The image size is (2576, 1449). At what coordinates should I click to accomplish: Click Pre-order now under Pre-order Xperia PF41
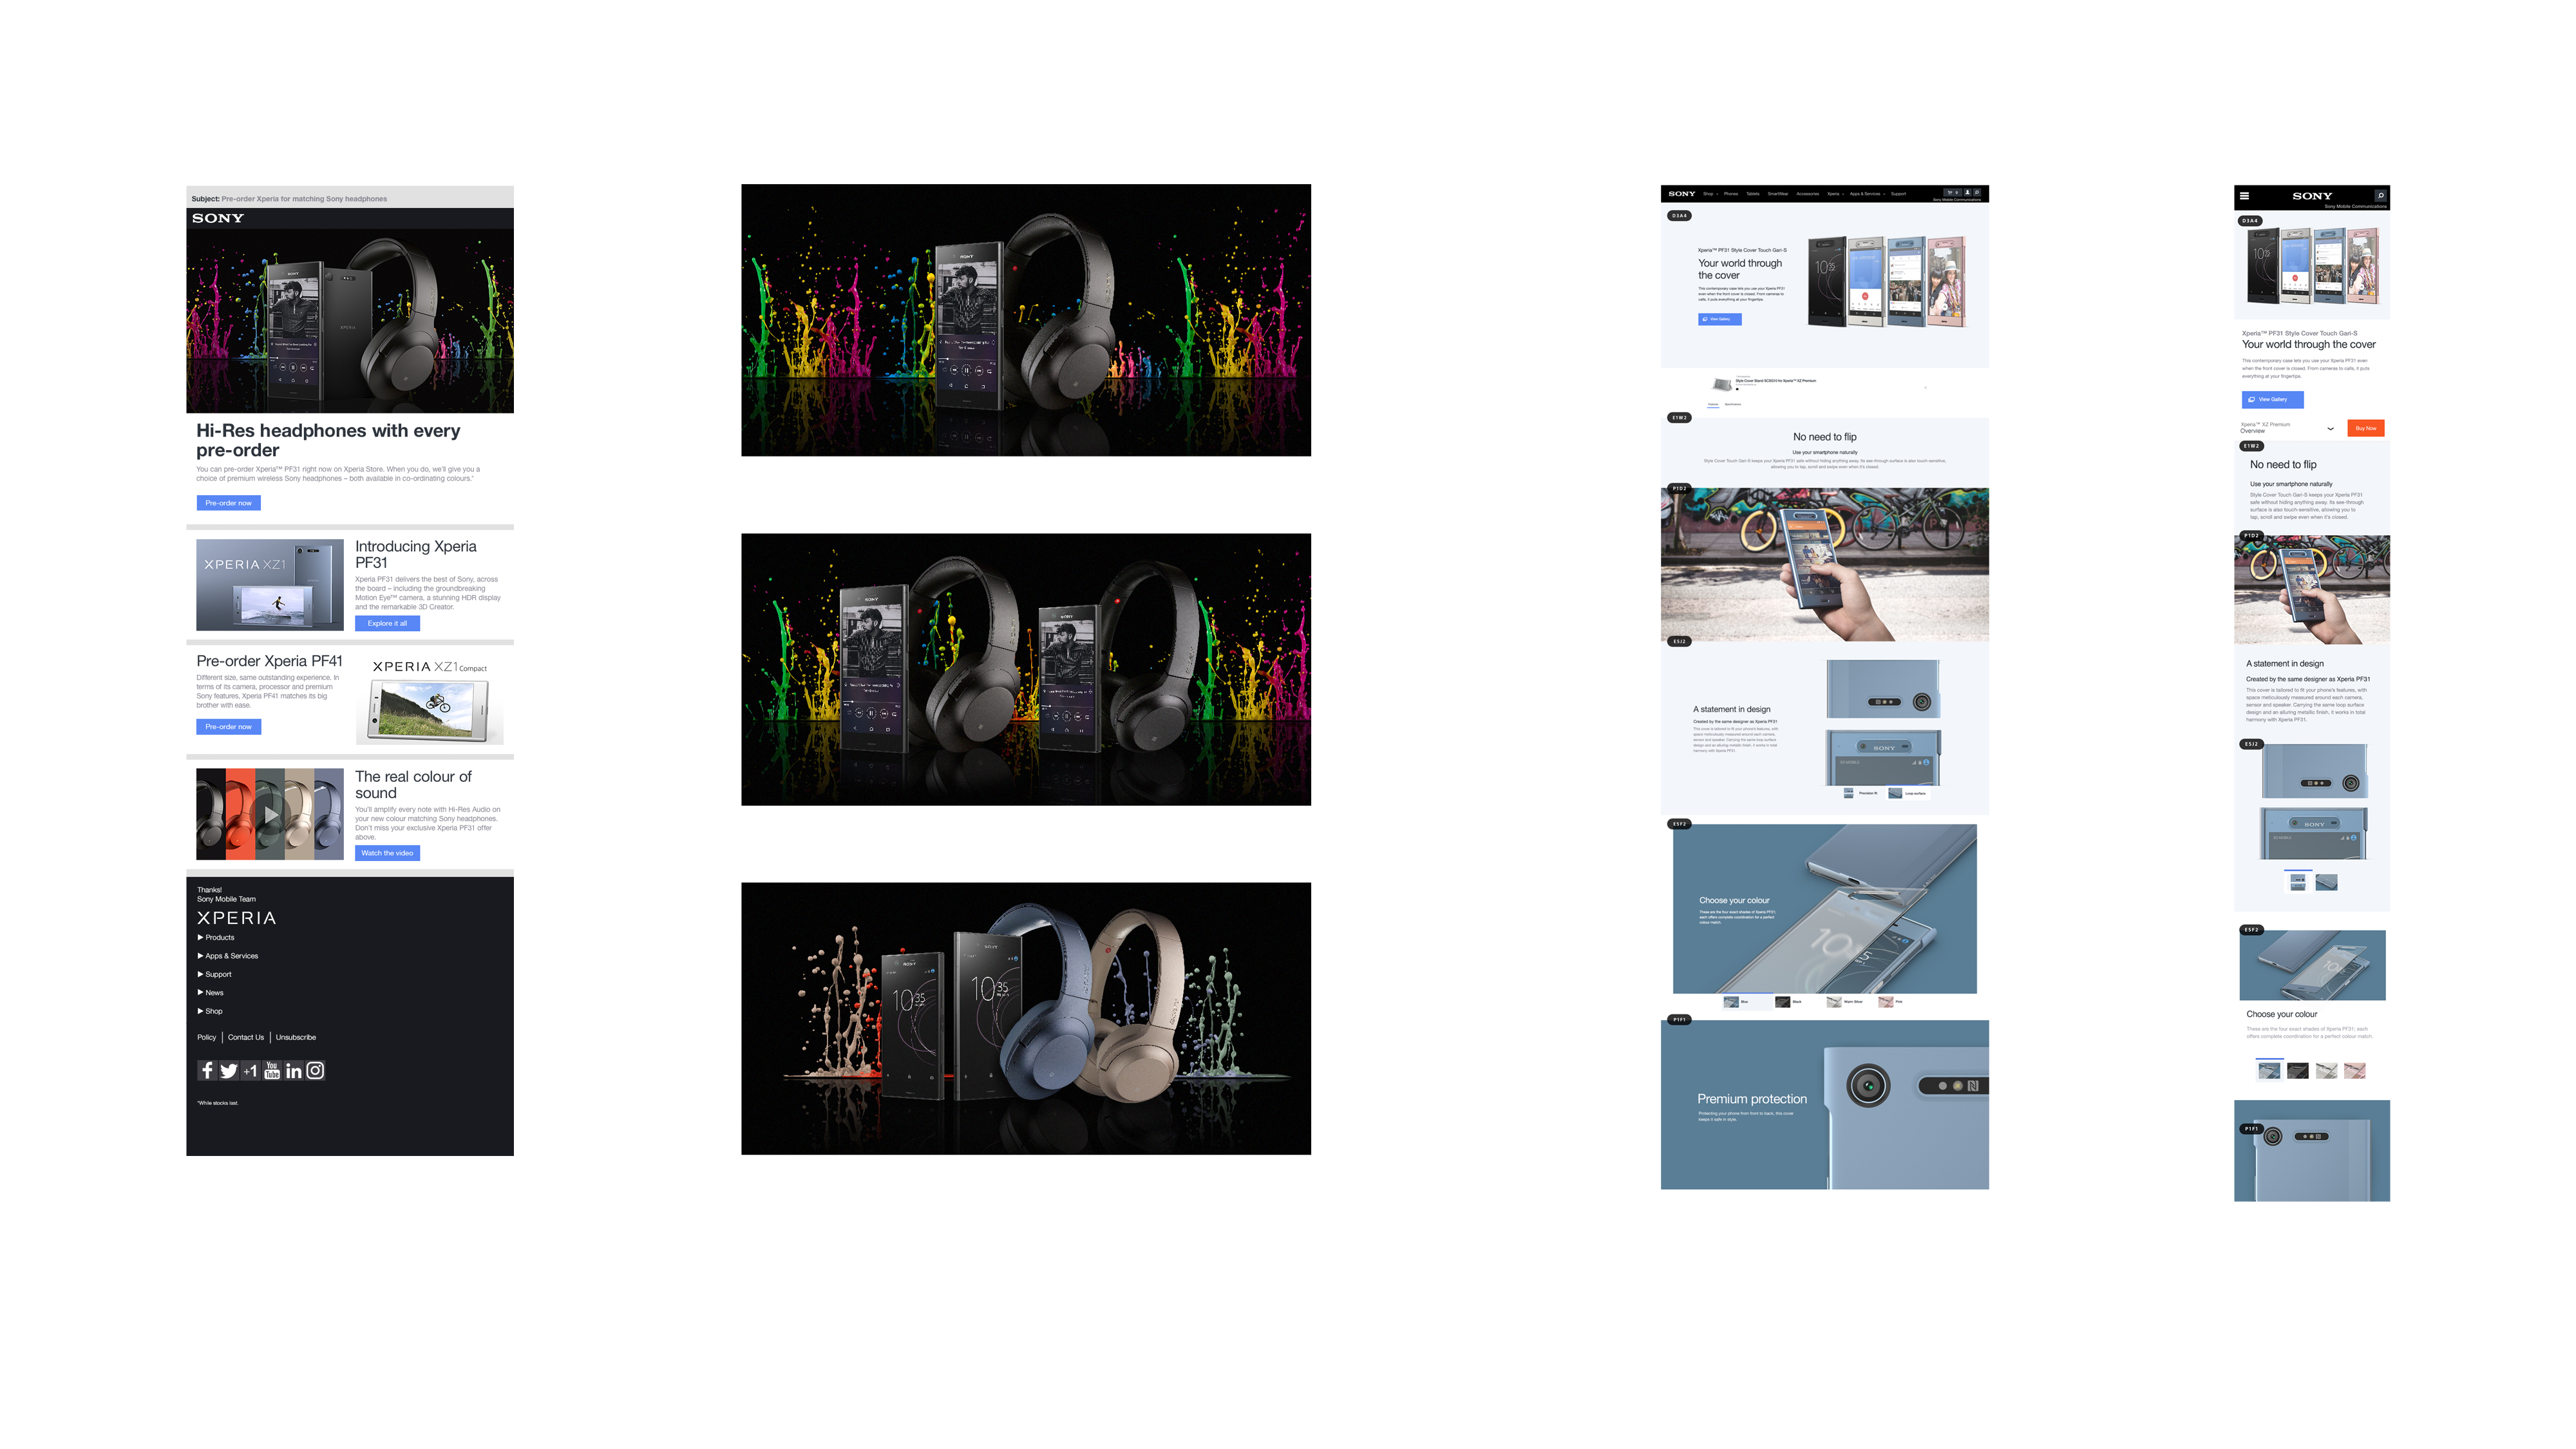(x=228, y=727)
